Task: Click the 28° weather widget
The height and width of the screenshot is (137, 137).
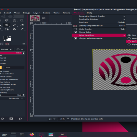Action: click(4, 135)
